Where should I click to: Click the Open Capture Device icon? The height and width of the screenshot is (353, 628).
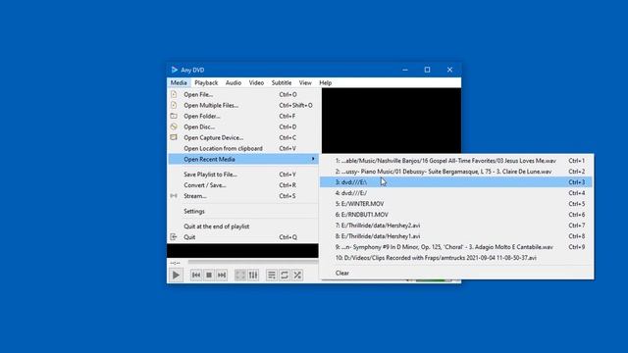click(x=174, y=137)
